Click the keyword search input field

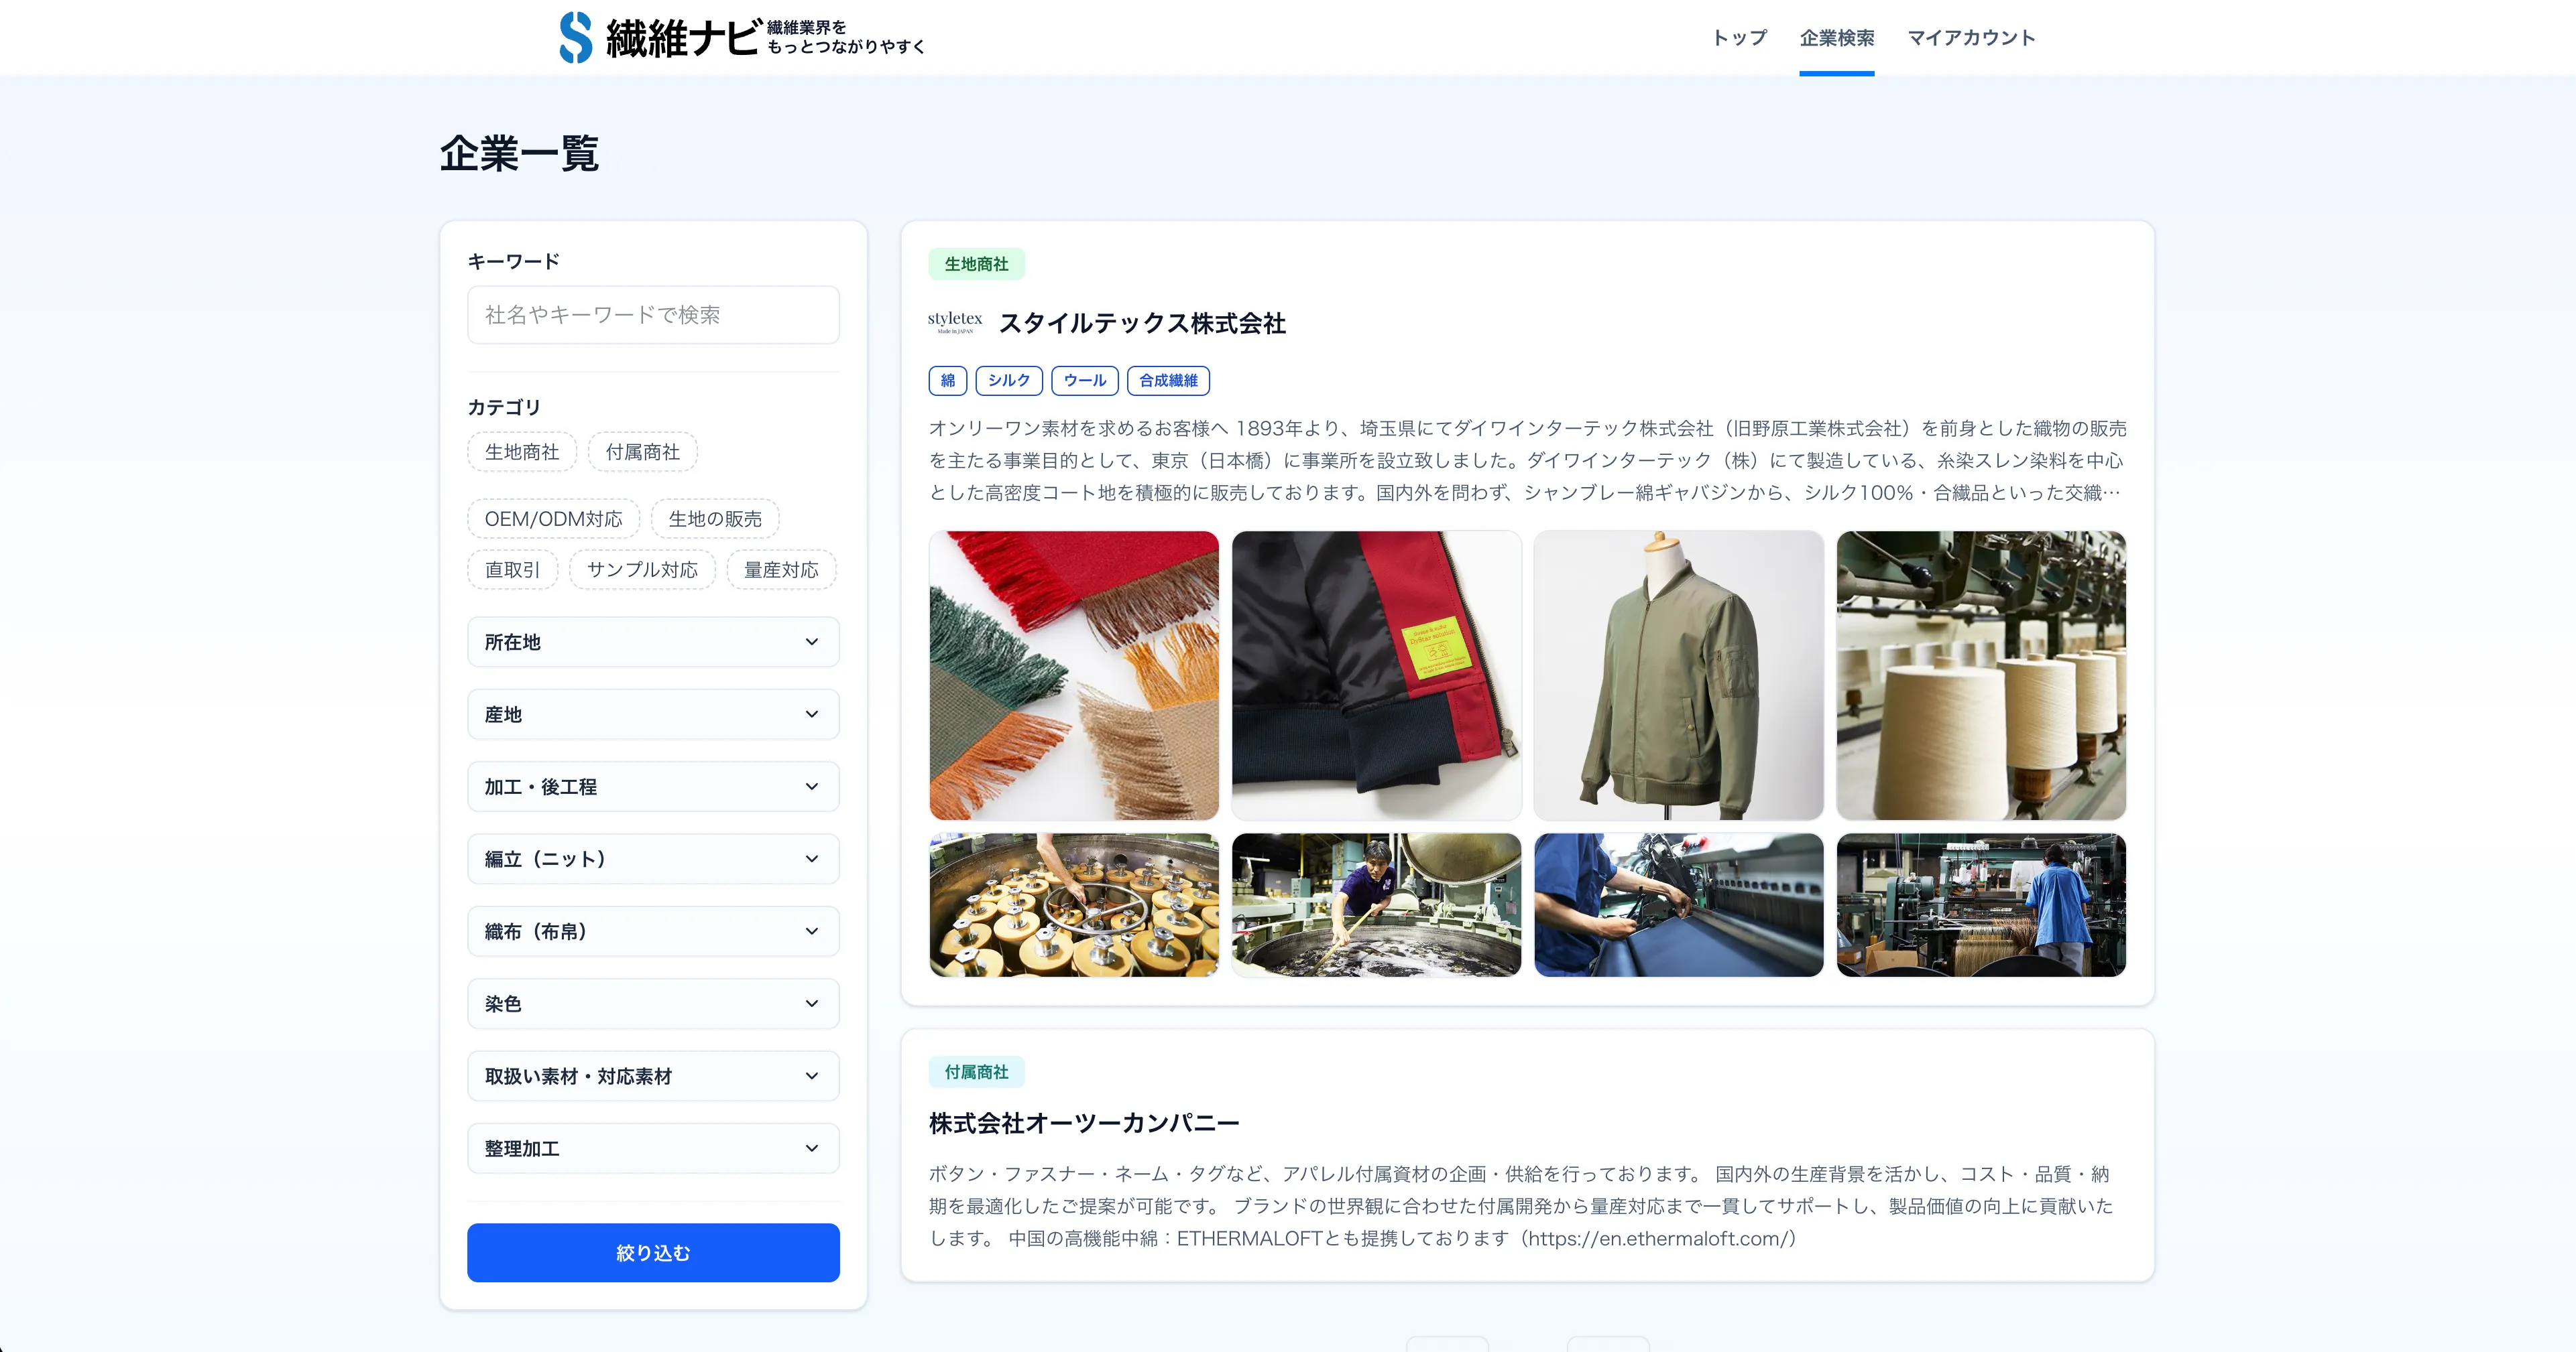tap(652, 314)
